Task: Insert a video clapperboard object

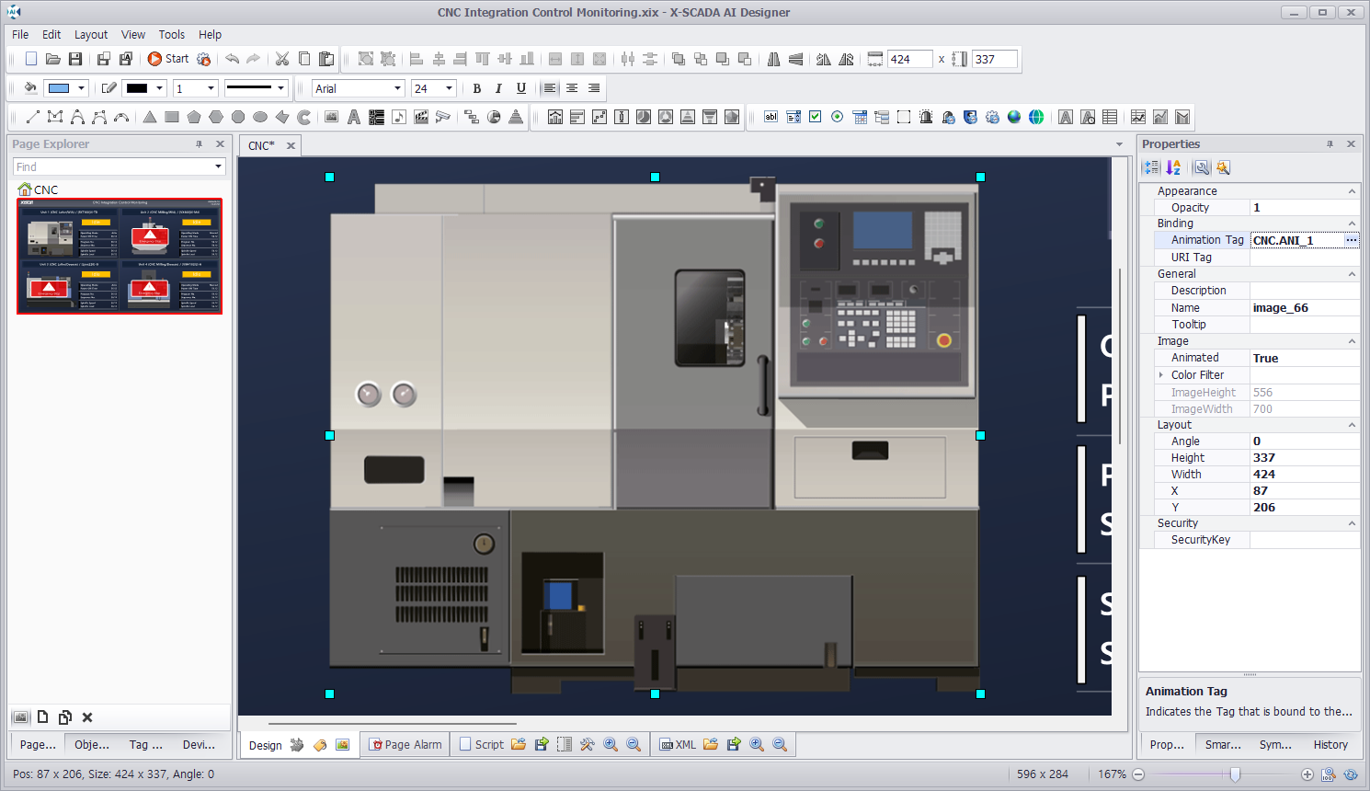Action: 421,117
